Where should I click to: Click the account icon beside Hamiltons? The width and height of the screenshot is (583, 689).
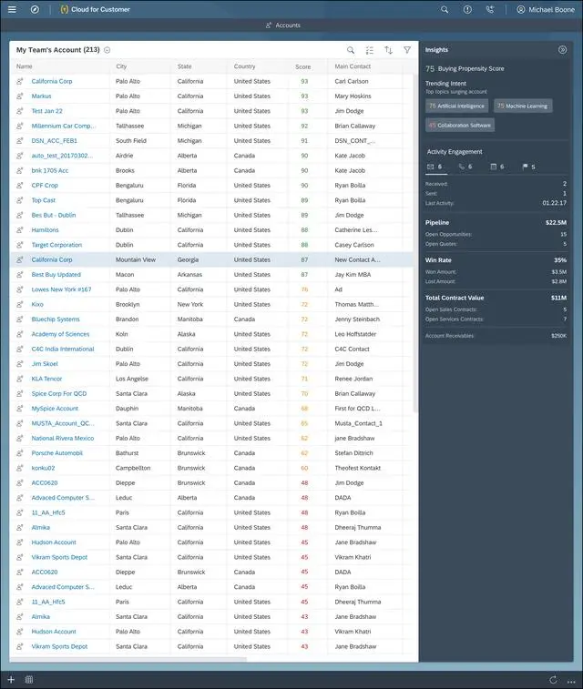coord(20,230)
